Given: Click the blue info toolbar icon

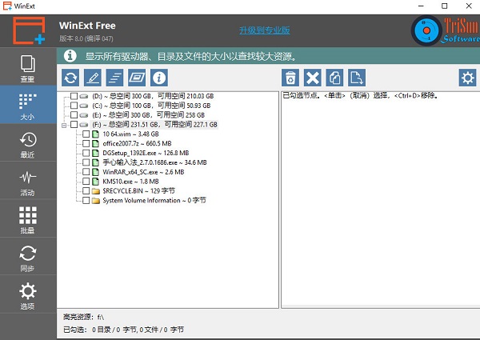Looking at the screenshot, I should coord(159,78).
